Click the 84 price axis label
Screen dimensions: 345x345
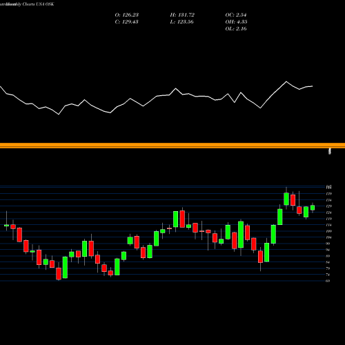(328, 262)
